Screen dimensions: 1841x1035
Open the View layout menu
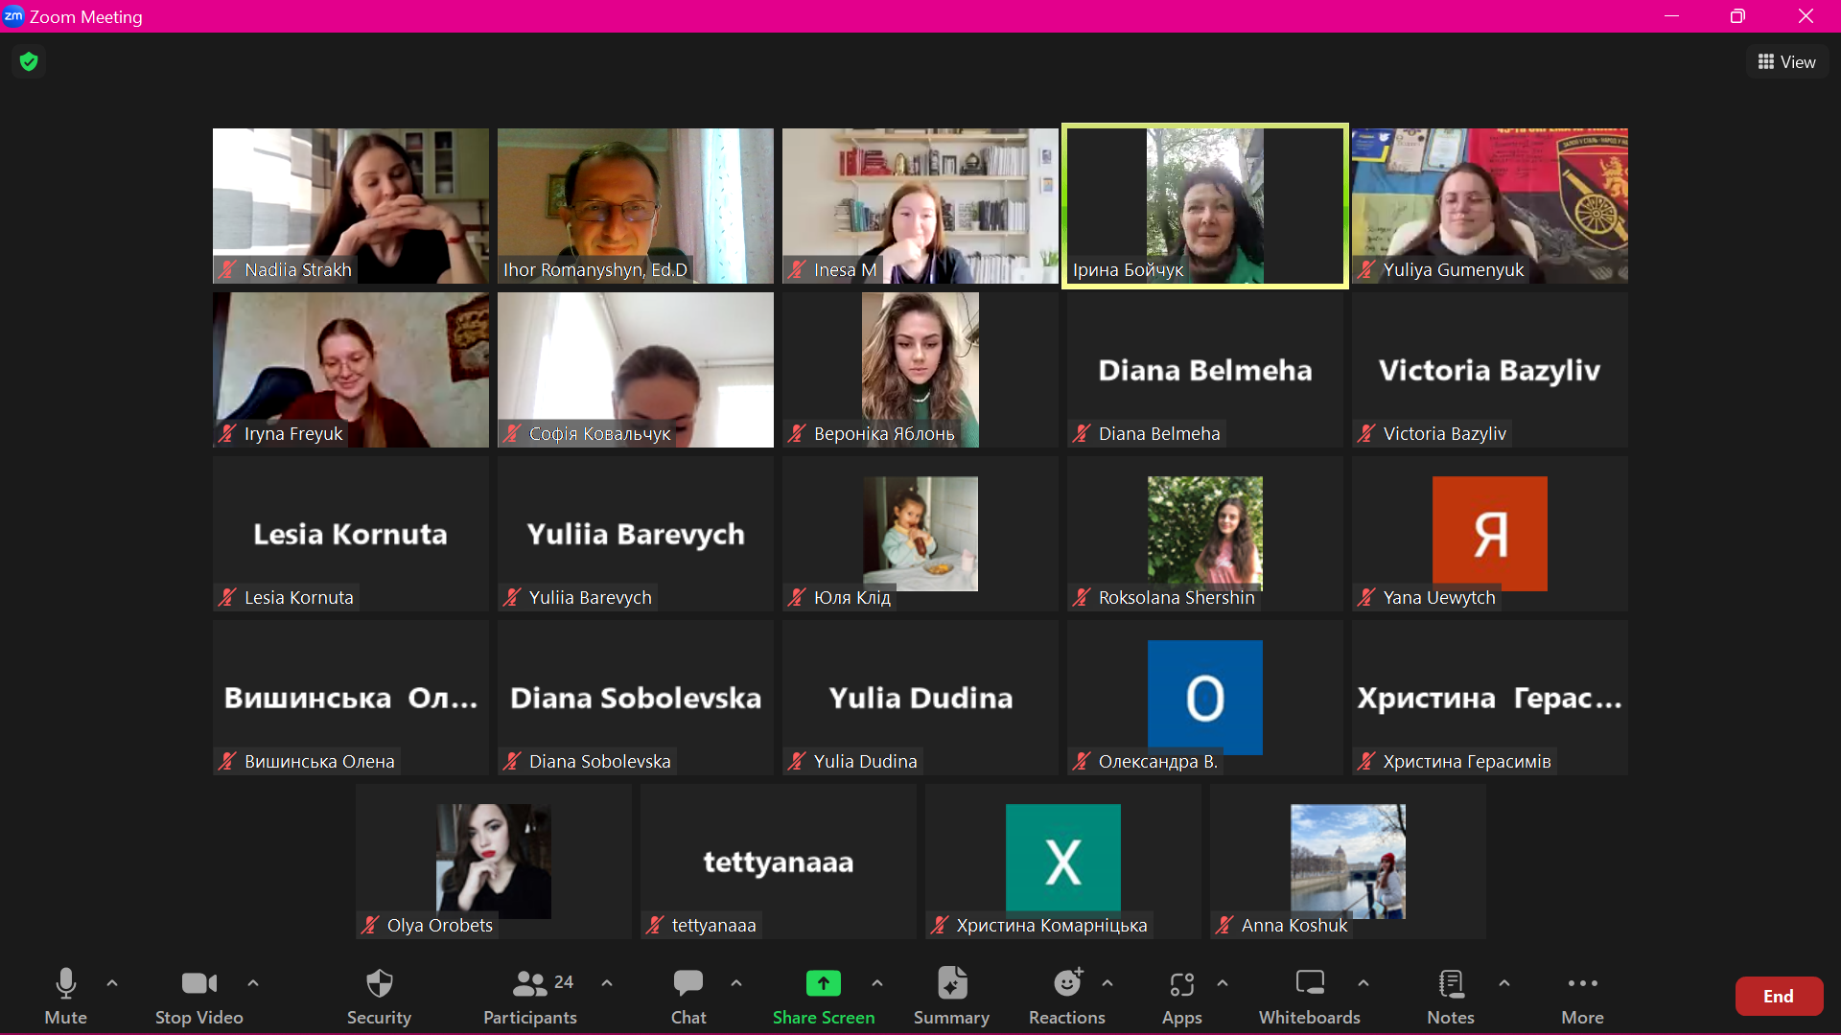point(1786,62)
